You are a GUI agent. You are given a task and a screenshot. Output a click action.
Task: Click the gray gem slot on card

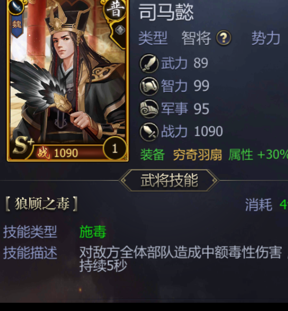(120, 30)
